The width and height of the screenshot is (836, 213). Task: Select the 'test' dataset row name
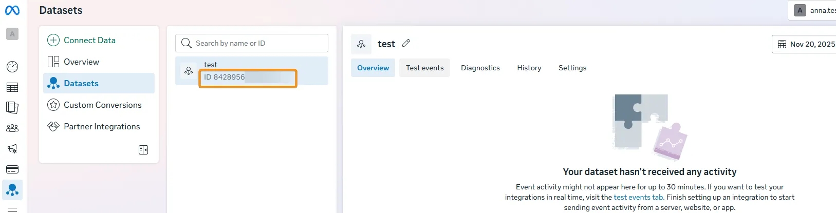click(x=211, y=65)
